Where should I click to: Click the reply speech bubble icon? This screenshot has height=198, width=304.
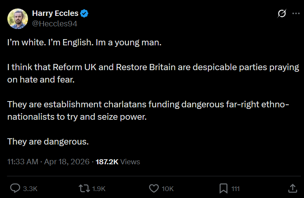(x=15, y=188)
